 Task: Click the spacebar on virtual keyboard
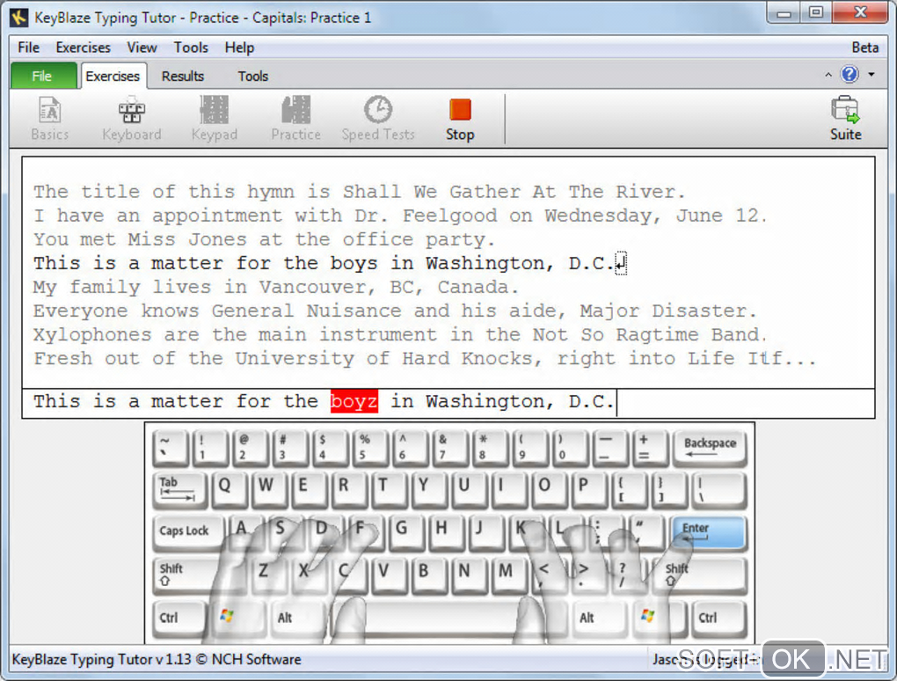448,619
